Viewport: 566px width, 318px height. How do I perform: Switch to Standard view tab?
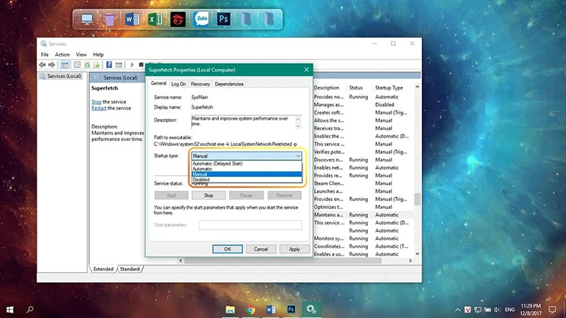(129, 269)
